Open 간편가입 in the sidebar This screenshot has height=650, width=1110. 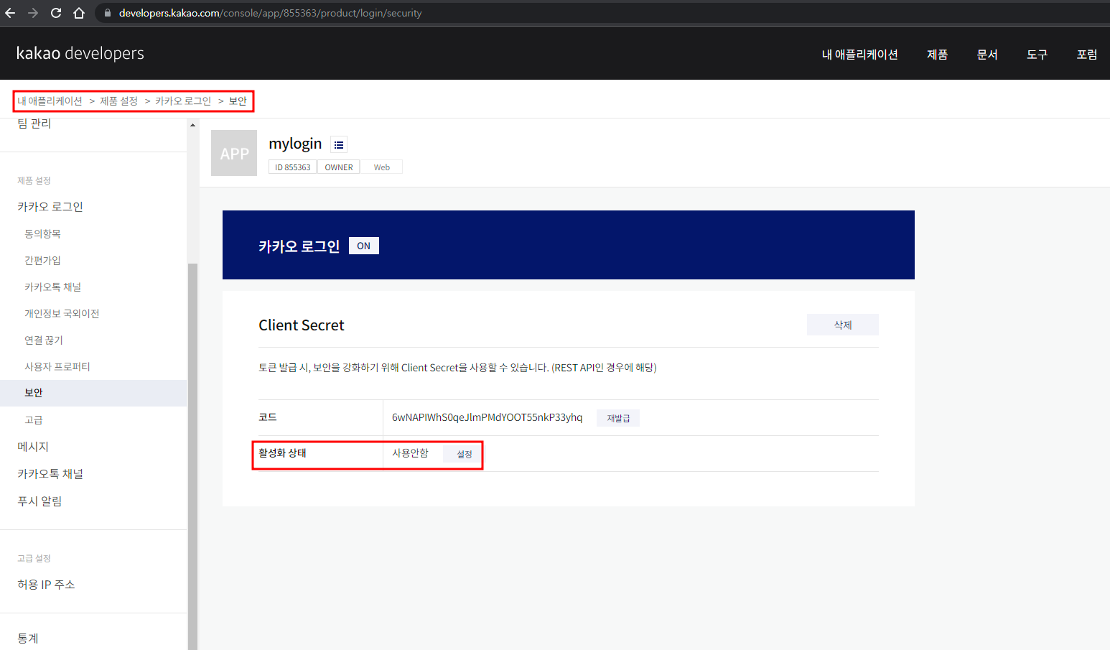(42, 261)
